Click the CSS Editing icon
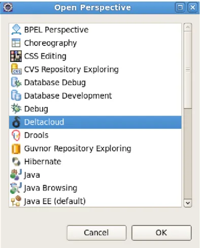Viewport: 200px width, 248px height. coord(16,56)
